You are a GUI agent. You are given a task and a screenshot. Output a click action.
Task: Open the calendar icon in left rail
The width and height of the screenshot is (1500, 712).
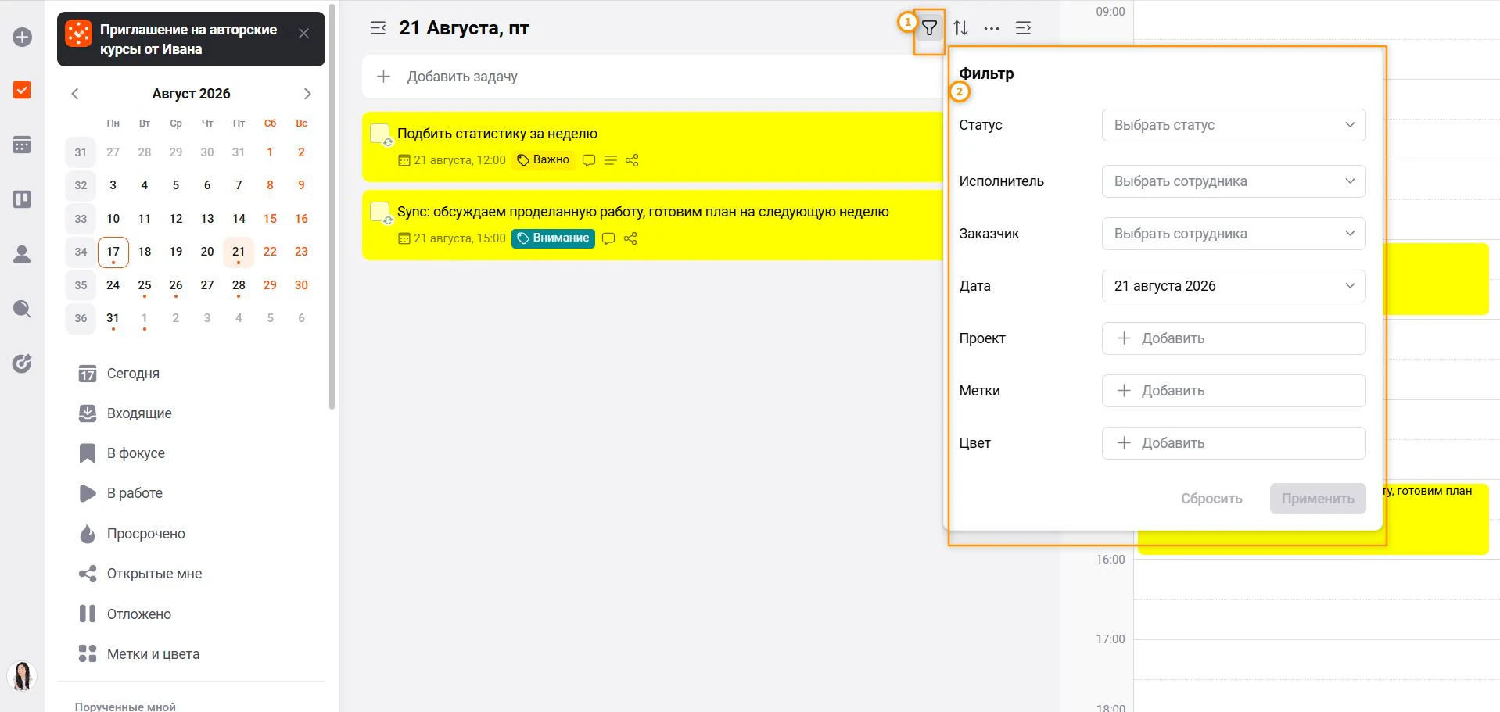click(23, 145)
